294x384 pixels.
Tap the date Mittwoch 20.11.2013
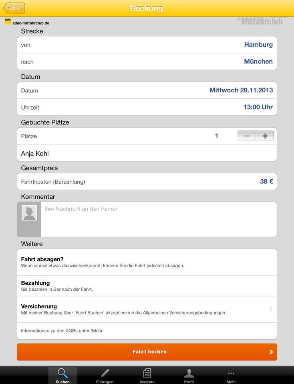(241, 90)
